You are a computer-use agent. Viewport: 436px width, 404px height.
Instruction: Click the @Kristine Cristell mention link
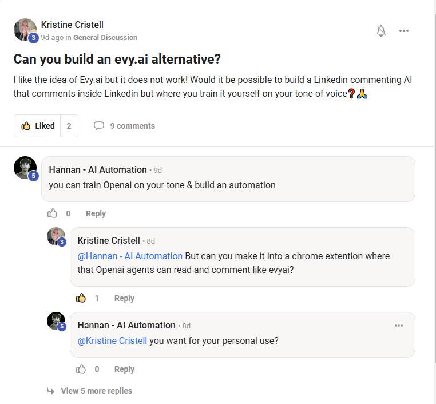(x=112, y=340)
